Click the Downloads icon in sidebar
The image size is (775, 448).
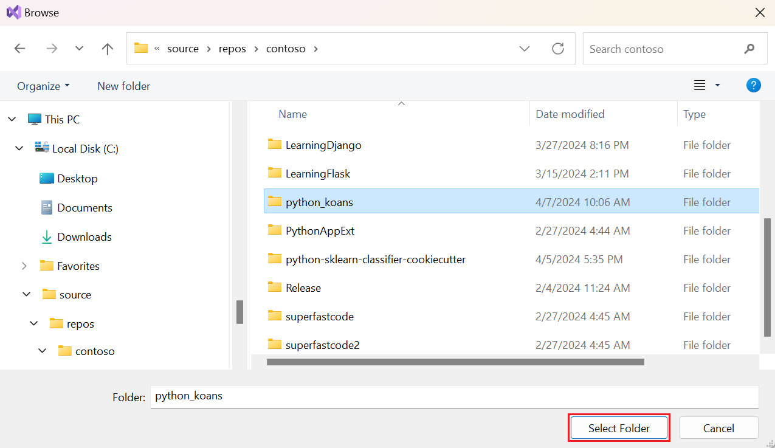tap(46, 236)
